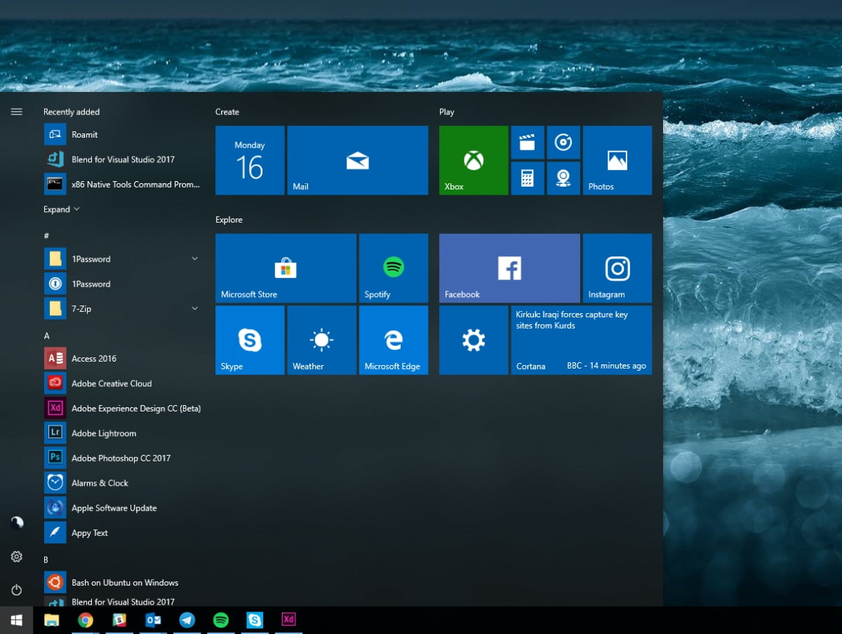
Task: Launch the Microsoft Edge tile
Action: point(393,340)
